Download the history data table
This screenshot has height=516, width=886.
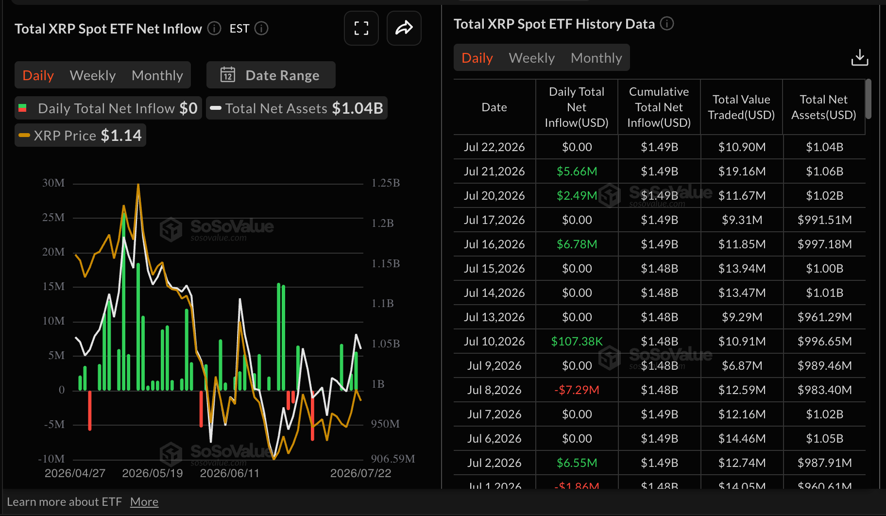(859, 57)
